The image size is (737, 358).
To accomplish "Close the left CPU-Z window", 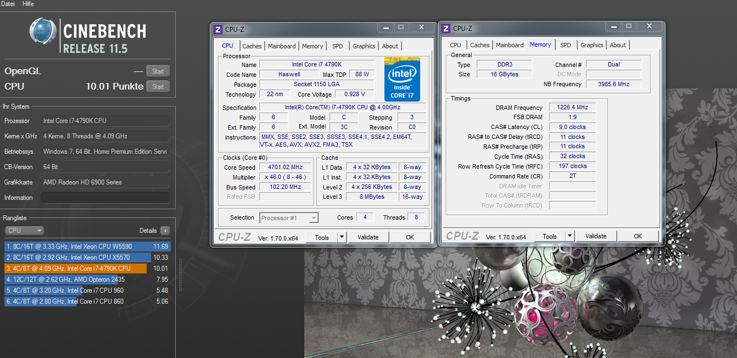I will tap(421, 27).
